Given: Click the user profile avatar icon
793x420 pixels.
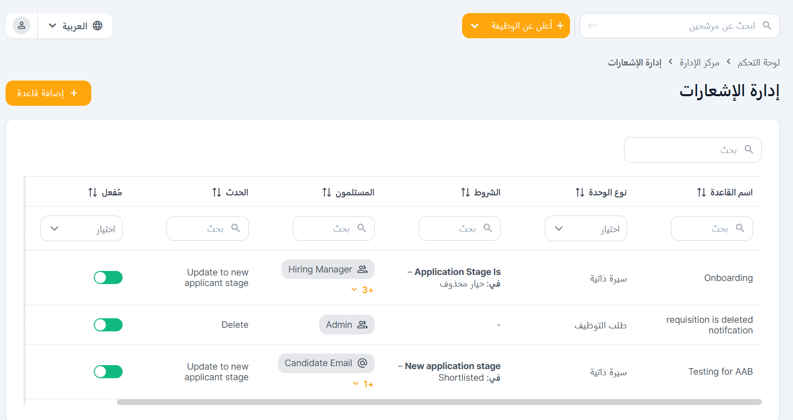Looking at the screenshot, I should pyautogui.click(x=22, y=26).
